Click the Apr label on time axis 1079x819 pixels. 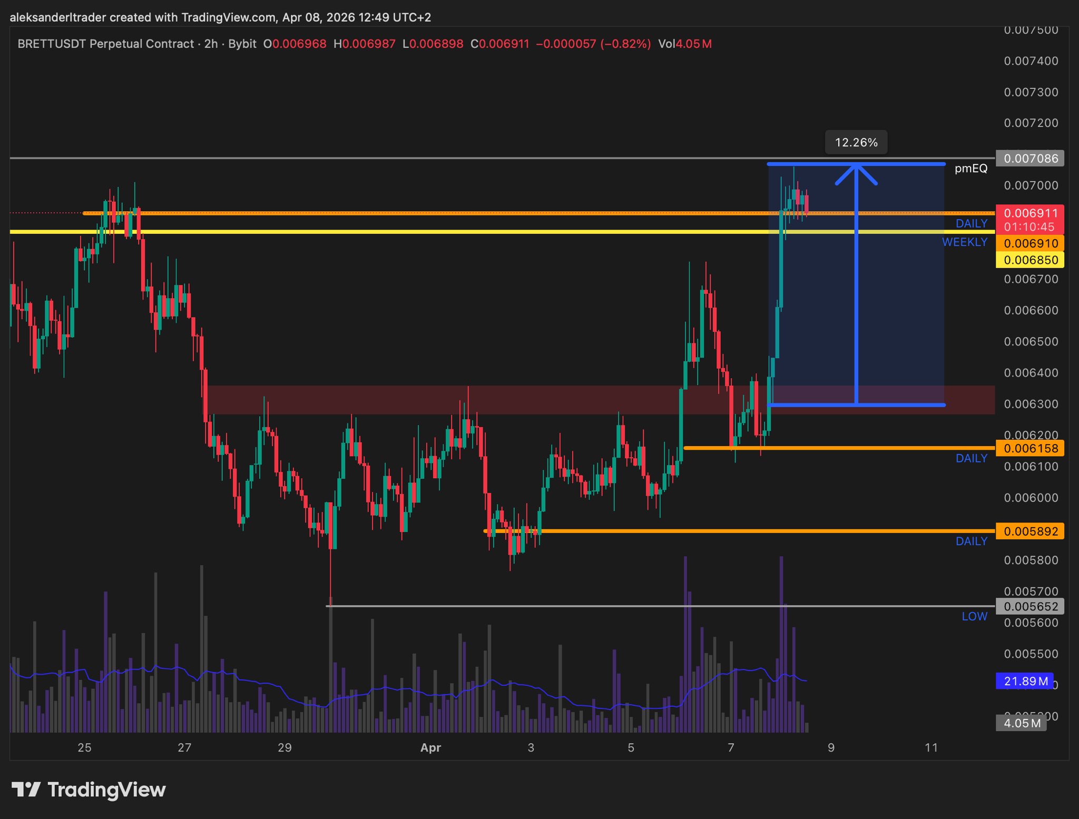click(x=430, y=748)
